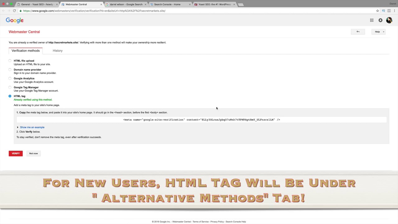Open the Privacy Policy footer link

(x=217, y=222)
